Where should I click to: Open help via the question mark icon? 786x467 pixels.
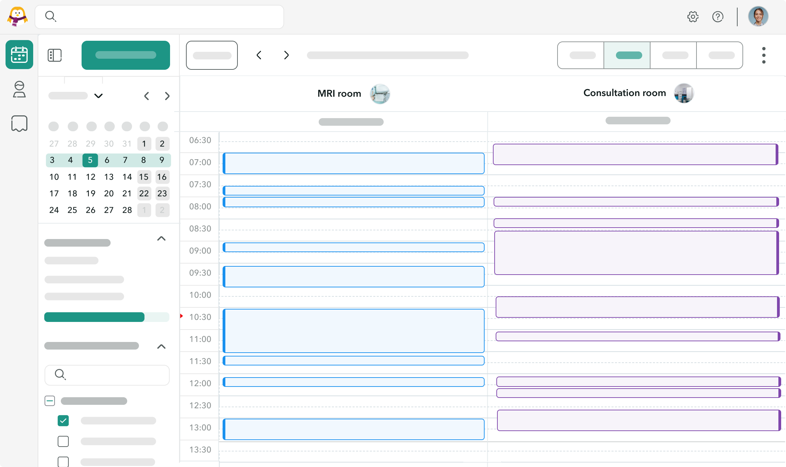point(718,17)
